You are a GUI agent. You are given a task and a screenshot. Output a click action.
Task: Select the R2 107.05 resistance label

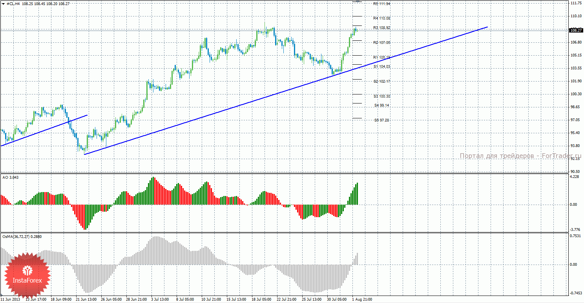(381, 42)
